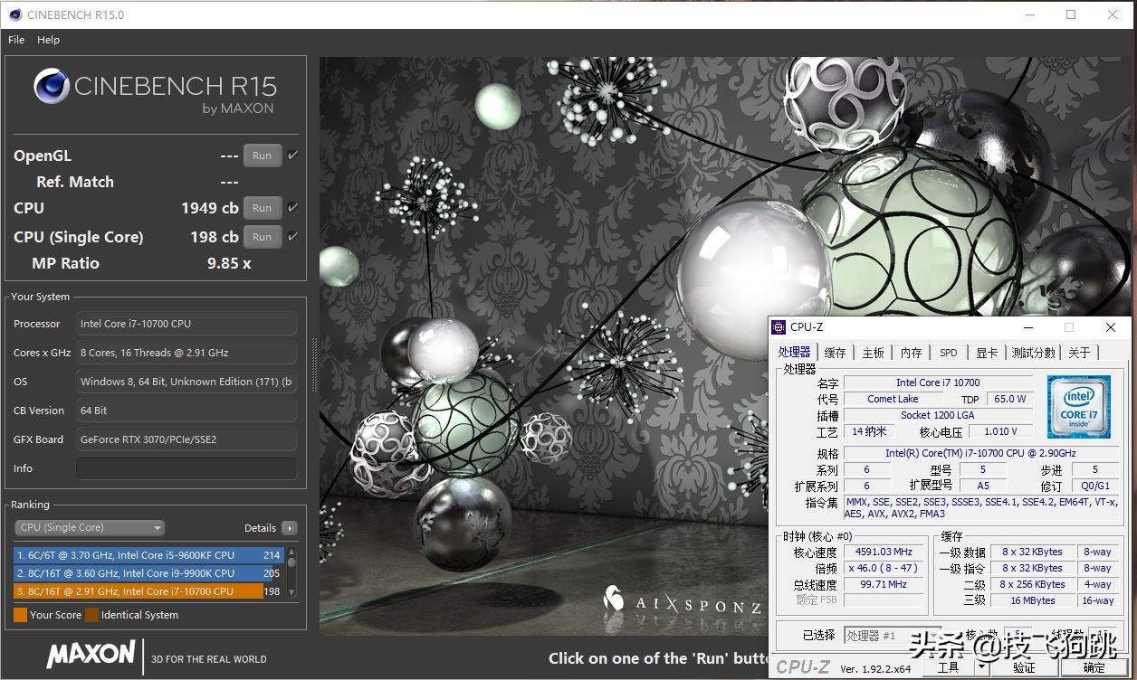This screenshot has width=1137, height=680.
Task: Click the 插槽 value Socket 1200 LGA
Action: (938, 415)
